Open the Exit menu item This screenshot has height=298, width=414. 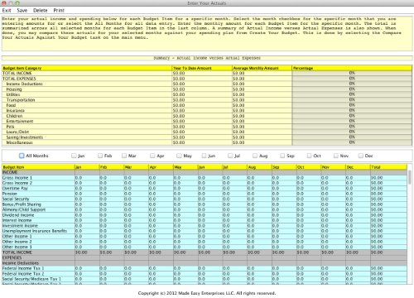(7, 11)
